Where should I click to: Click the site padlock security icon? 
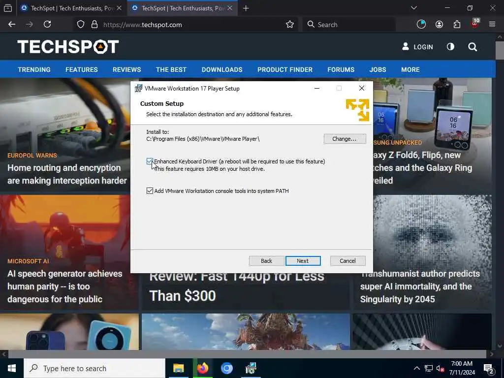(x=94, y=25)
